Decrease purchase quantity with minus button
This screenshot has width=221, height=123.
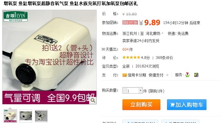click(125, 91)
